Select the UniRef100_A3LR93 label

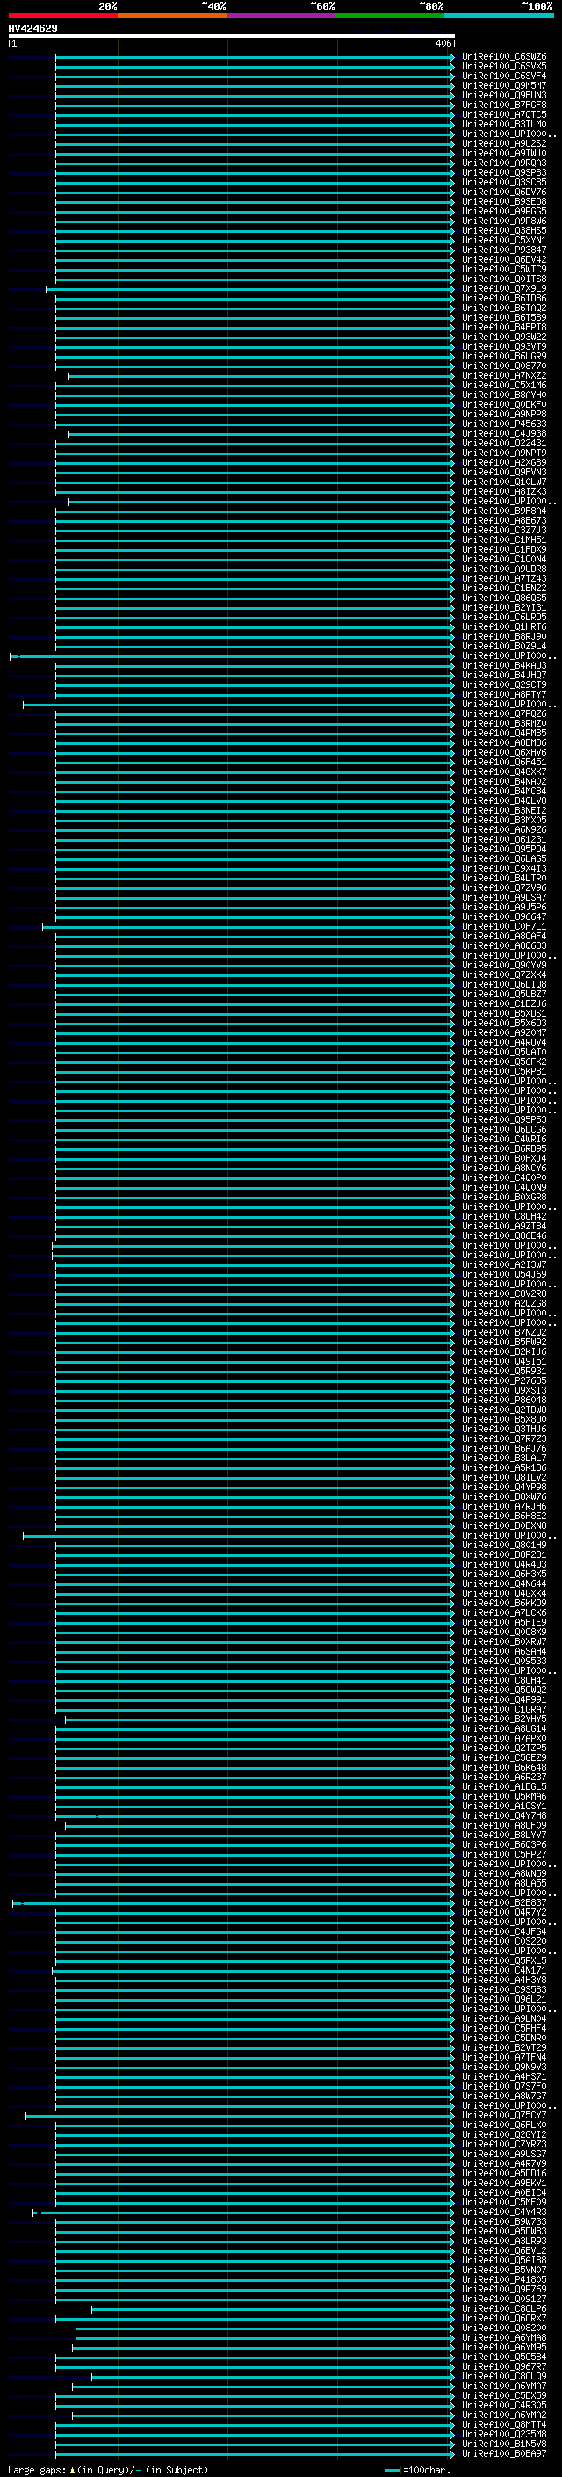click(504, 2241)
